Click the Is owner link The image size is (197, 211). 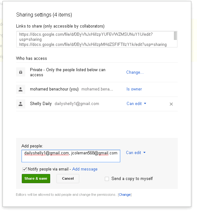(134, 89)
